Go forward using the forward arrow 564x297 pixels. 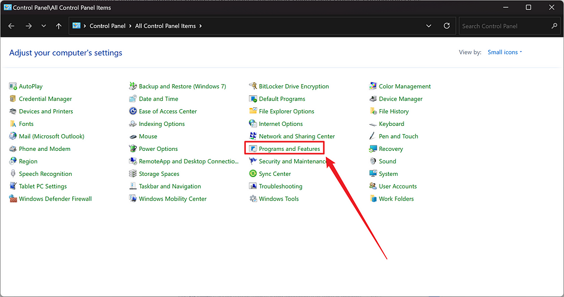point(29,26)
